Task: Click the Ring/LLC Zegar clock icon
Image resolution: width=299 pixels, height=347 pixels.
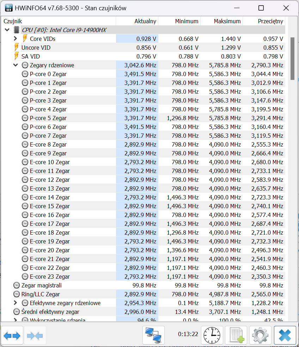Action: 17,294
